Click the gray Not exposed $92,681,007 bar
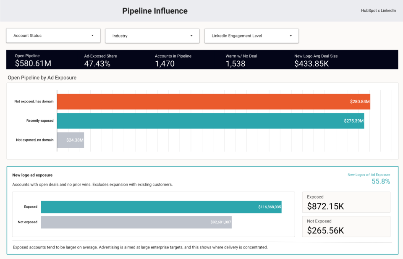This screenshot has height=259, width=403. coord(136,222)
